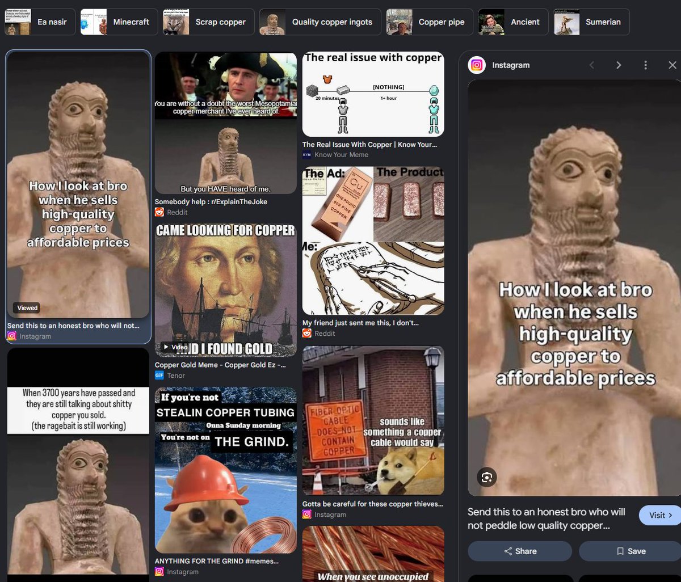Viewport: 681px width, 582px height.
Task: Select the "Ancient" suggestion chip
Action: [513, 22]
